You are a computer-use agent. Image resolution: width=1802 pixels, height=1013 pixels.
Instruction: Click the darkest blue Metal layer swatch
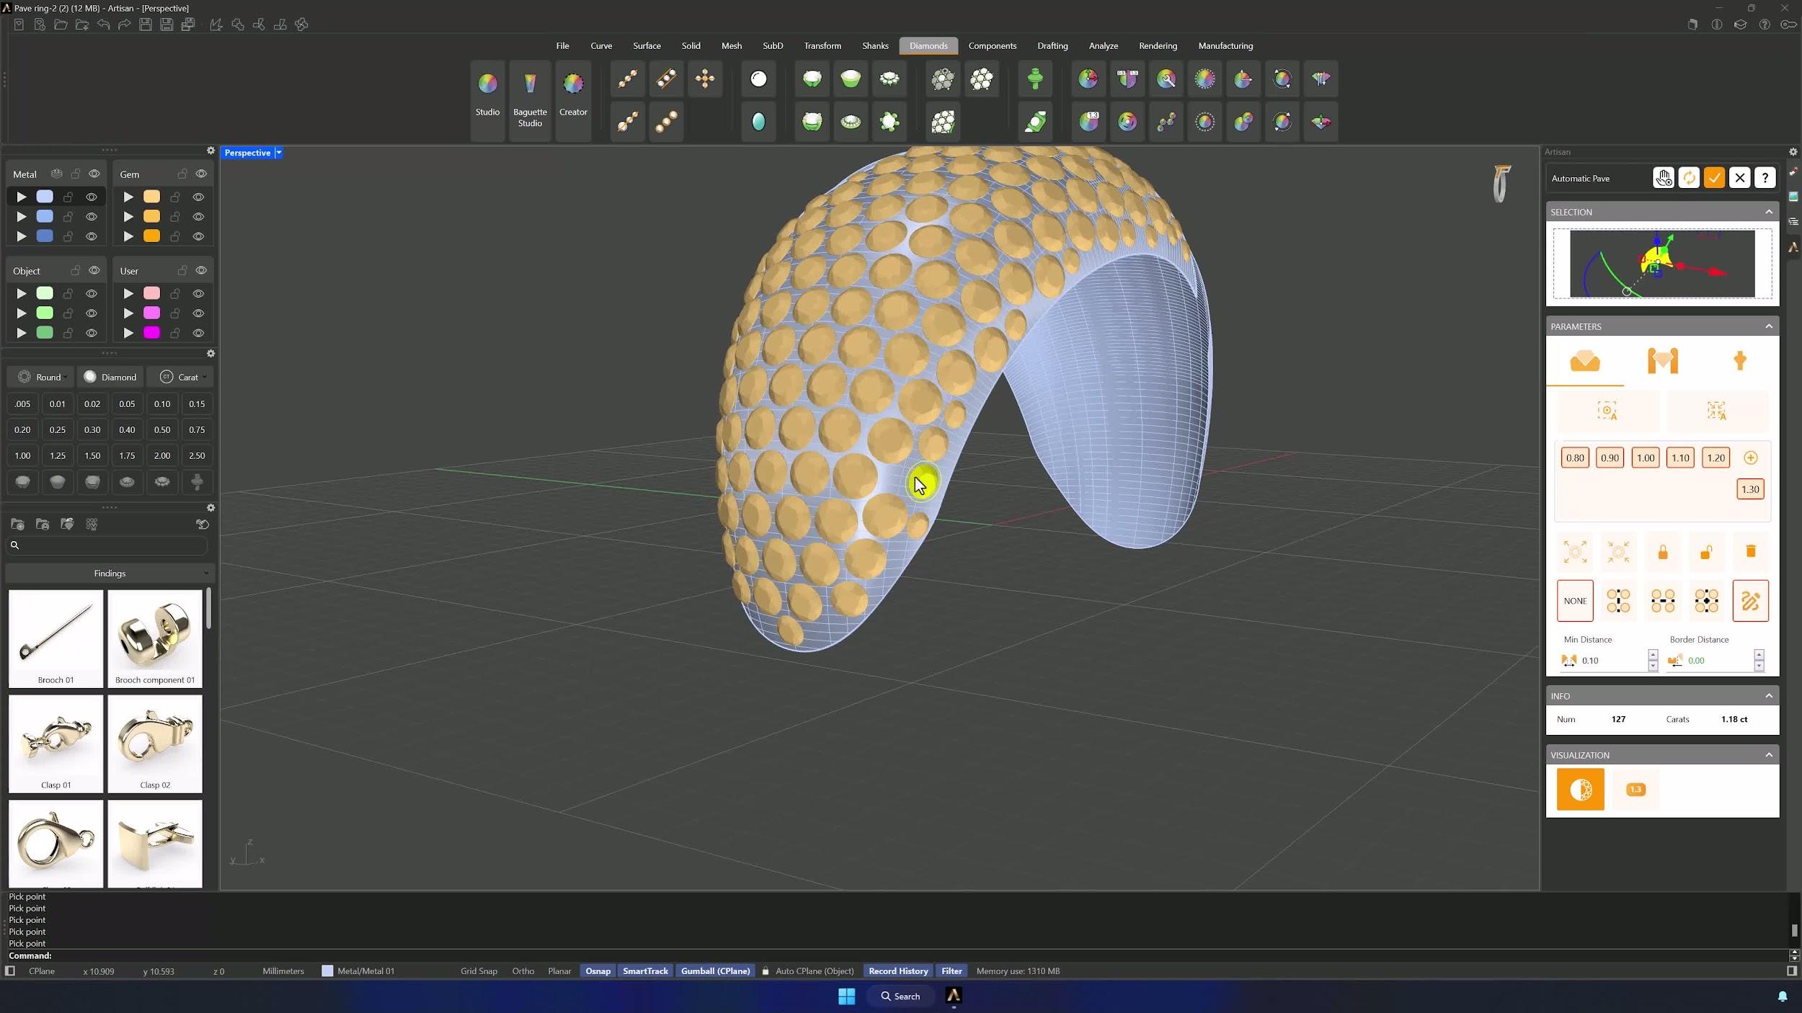click(x=45, y=236)
